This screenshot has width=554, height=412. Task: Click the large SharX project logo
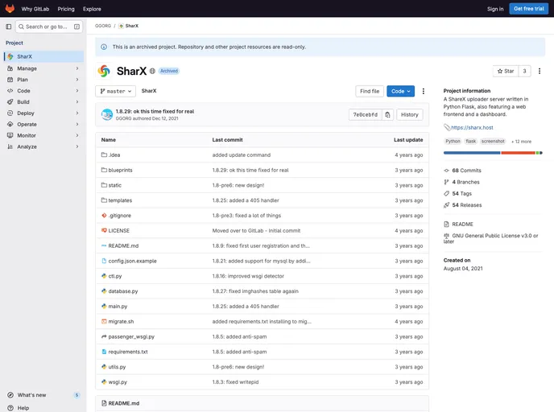[104, 71]
